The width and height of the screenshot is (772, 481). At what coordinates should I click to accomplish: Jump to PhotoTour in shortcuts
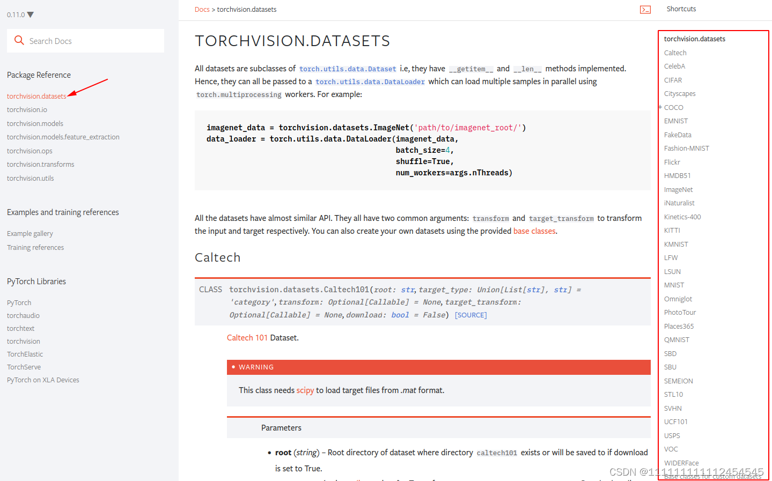click(x=680, y=313)
